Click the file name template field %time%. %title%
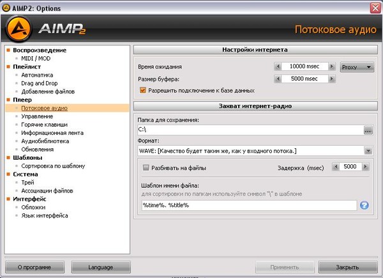The height and width of the screenshot is (278, 383). pyautogui.click(x=249, y=205)
